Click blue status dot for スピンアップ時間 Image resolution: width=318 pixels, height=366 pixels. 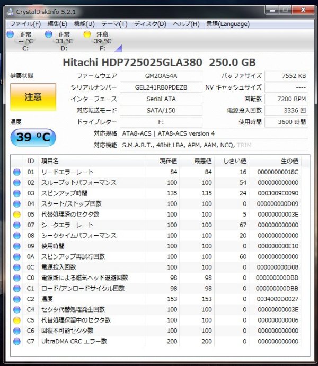(x=17, y=193)
